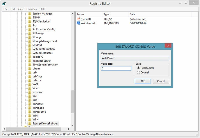Image resolution: width=200 pixels, height=138 pixels.
Task: Open the View menu
Action: pyautogui.click(x=20, y=9)
